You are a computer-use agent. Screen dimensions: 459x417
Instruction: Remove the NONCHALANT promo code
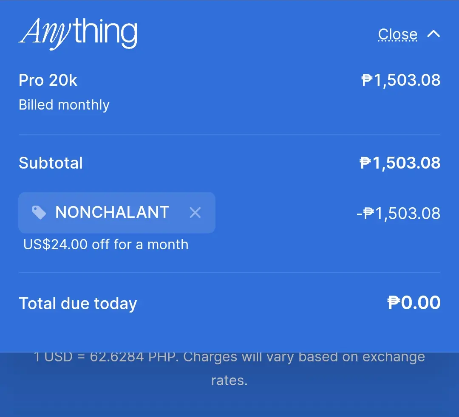pyautogui.click(x=195, y=213)
